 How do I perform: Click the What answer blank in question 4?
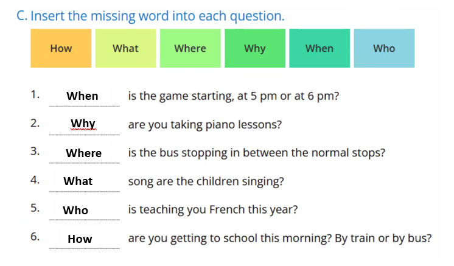click(79, 181)
